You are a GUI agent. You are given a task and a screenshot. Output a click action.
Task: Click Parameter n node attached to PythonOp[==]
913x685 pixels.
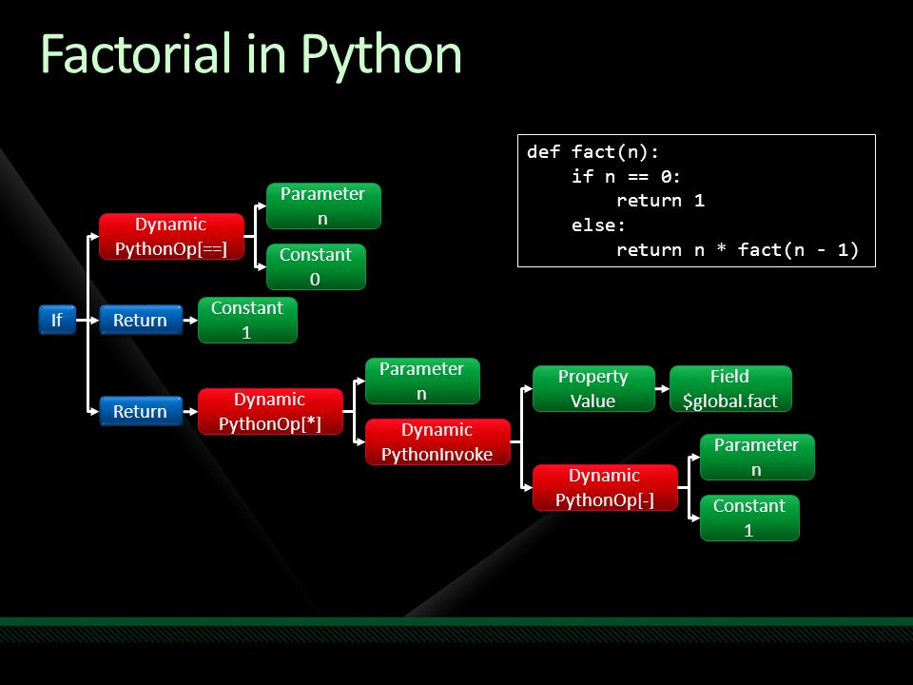tap(323, 206)
